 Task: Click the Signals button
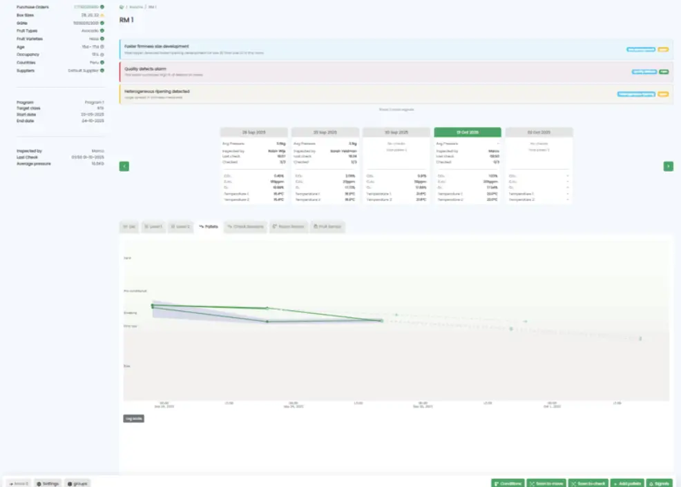click(659, 483)
